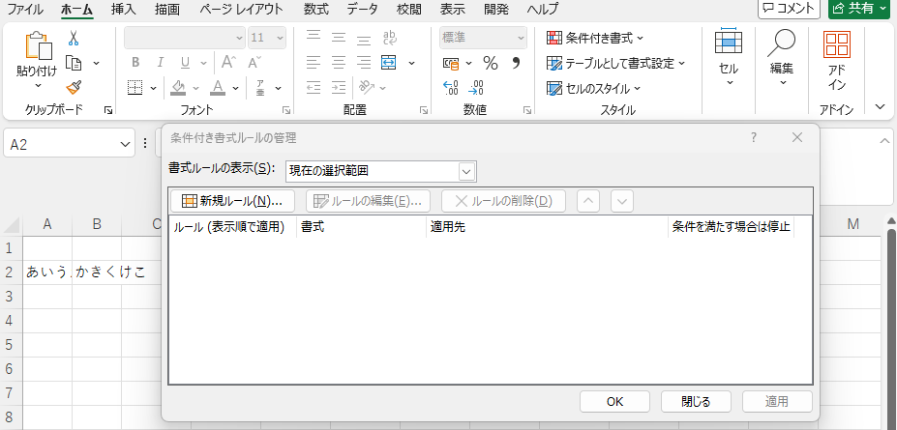
Task: Click the vertical scrollbar of the worksheet
Action: point(891,330)
